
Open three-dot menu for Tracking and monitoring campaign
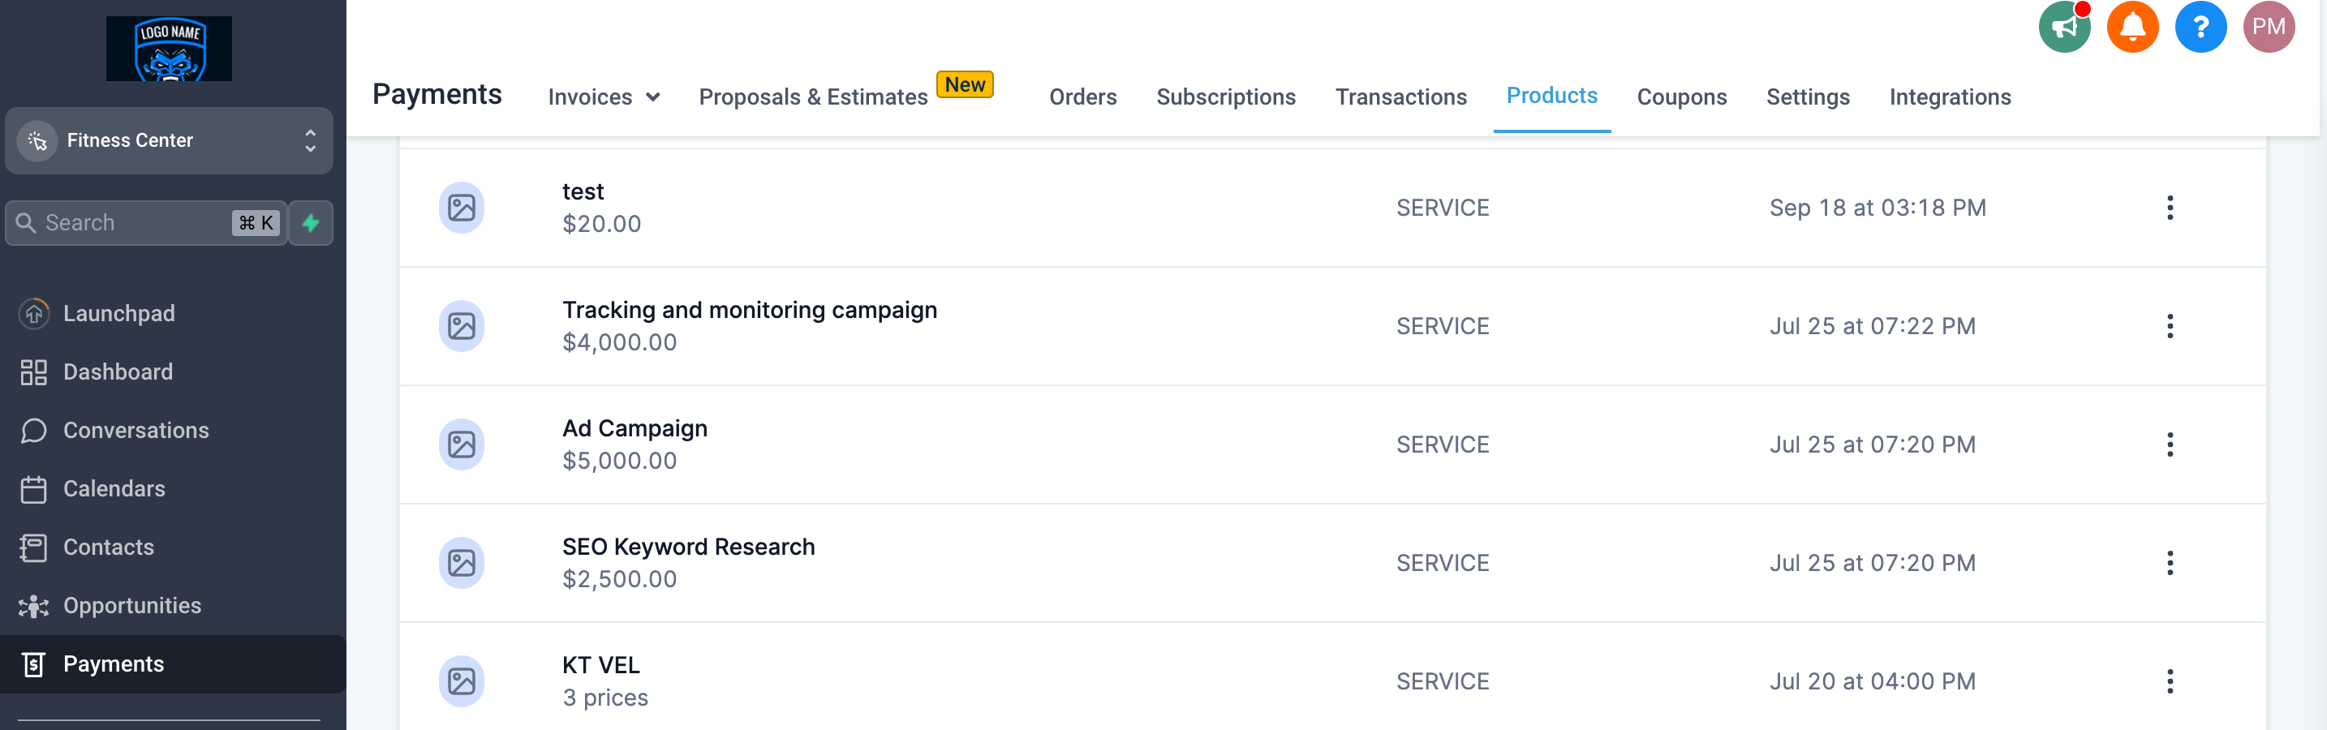tap(2169, 326)
